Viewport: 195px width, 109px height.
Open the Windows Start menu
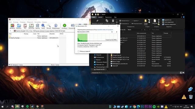2,107
